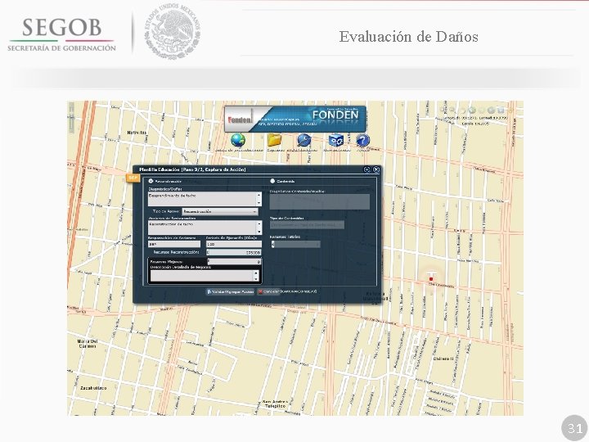
Task: Select the Reconstrucción radio option
Action: pos(151,181)
